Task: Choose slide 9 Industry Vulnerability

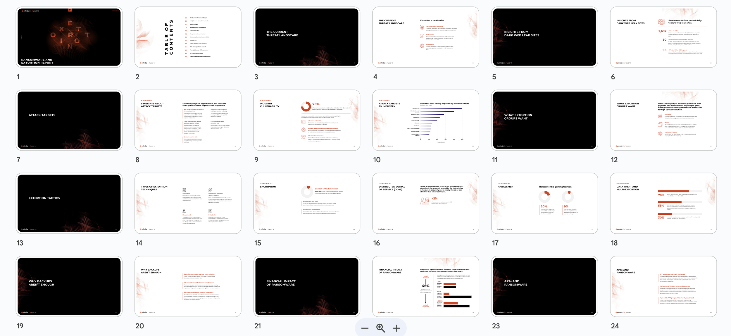Action: (x=307, y=120)
